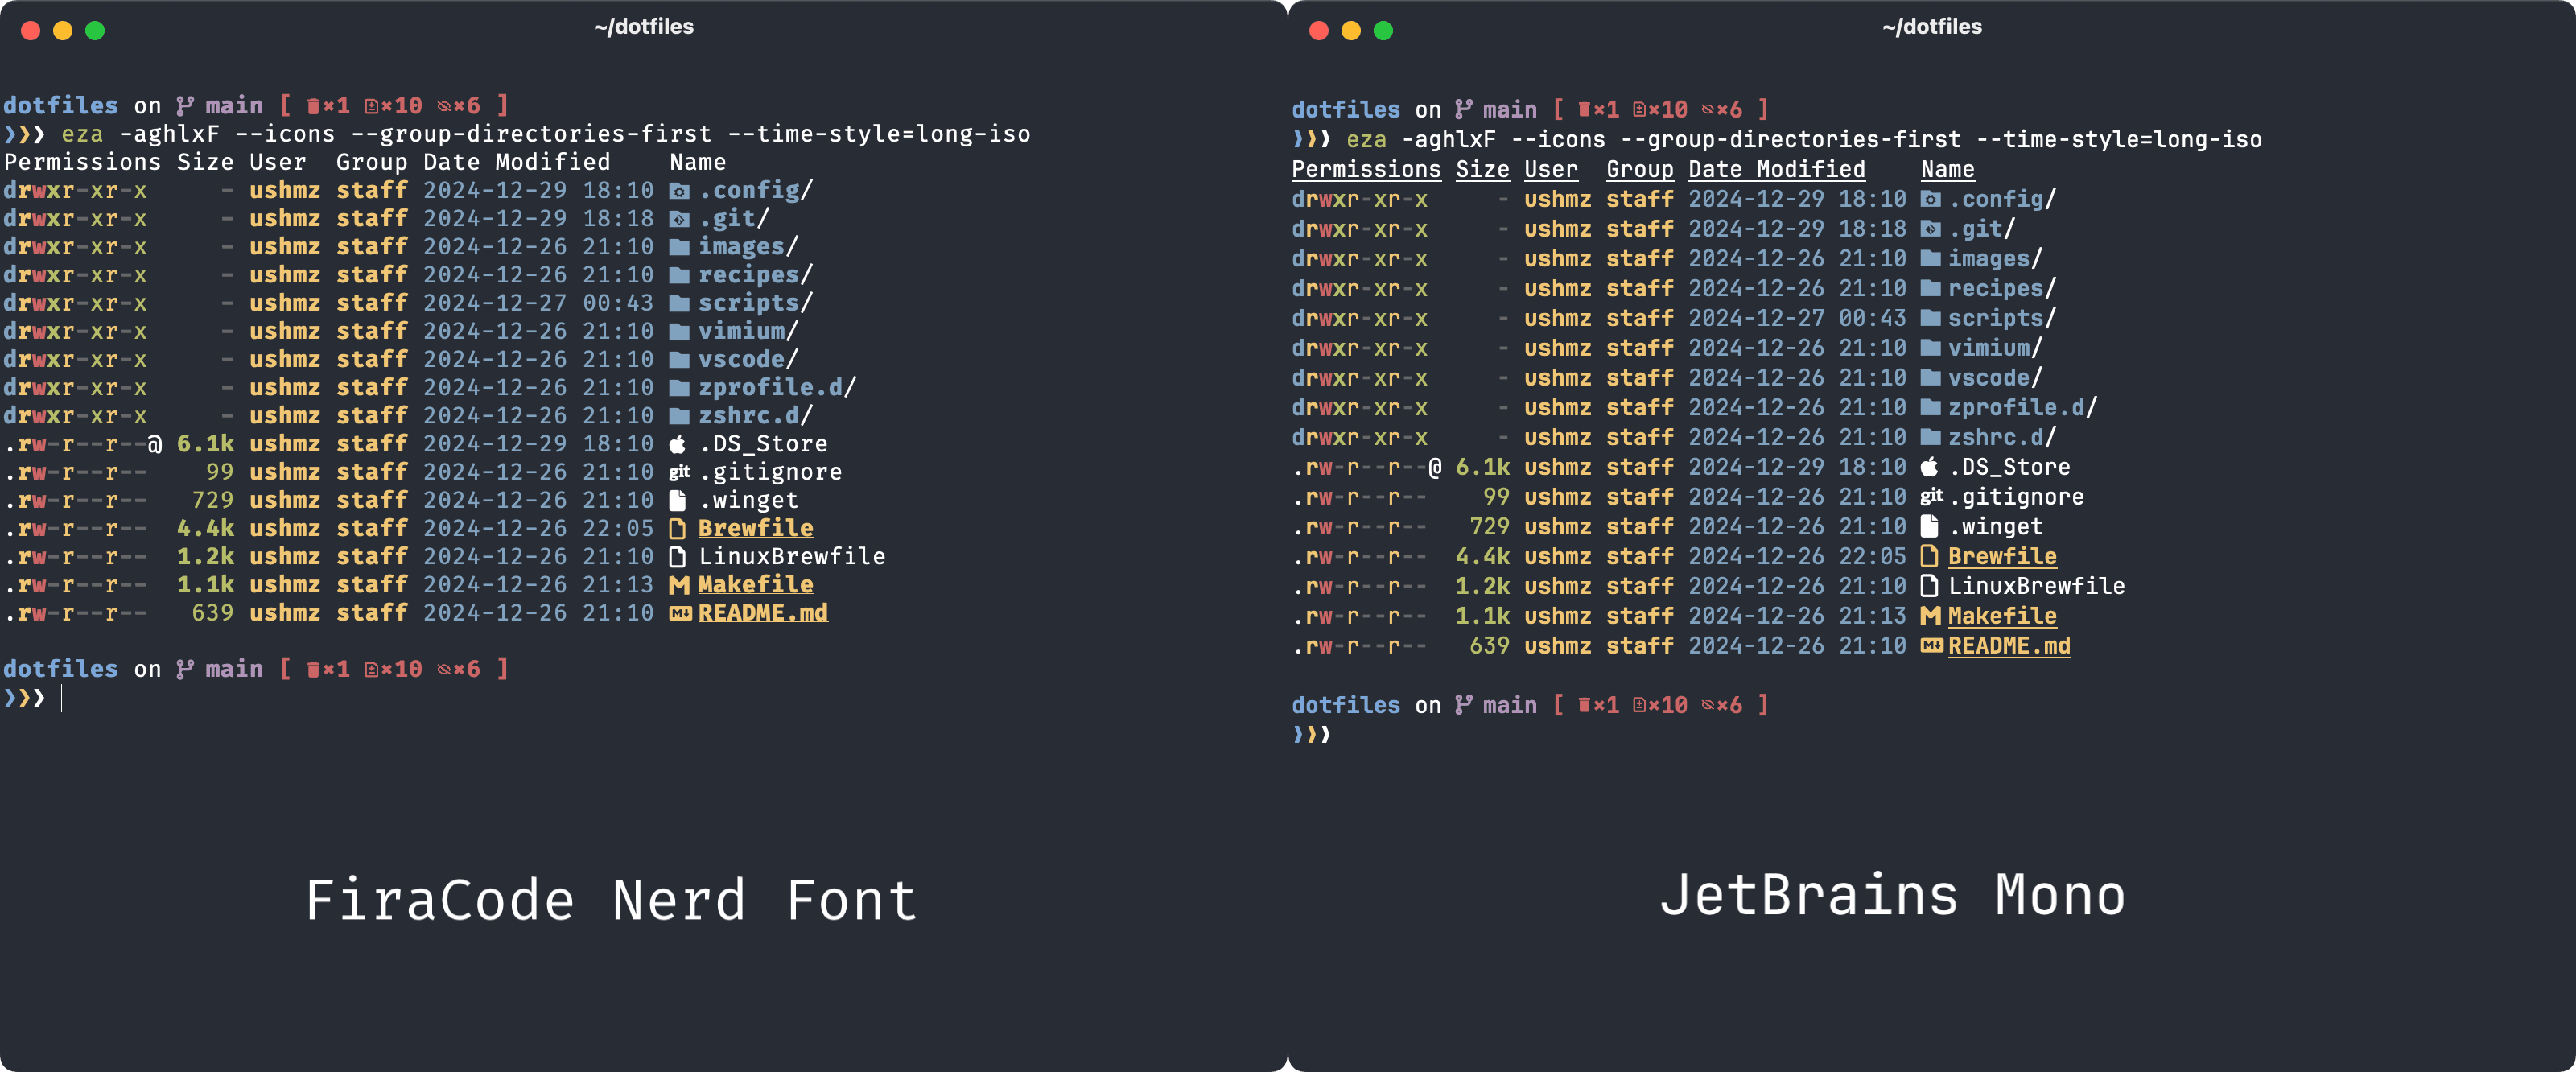
Task: Click the recipes folder icon in right terminal
Action: (x=1931, y=289)
